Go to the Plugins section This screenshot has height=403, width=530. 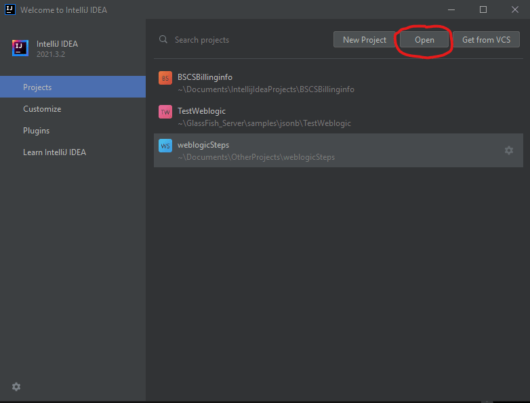[73, 131]
